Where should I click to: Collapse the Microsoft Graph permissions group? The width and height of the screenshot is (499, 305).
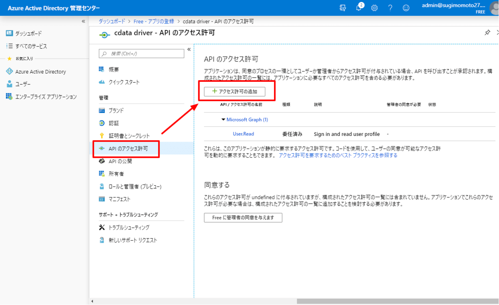[223, 120]
